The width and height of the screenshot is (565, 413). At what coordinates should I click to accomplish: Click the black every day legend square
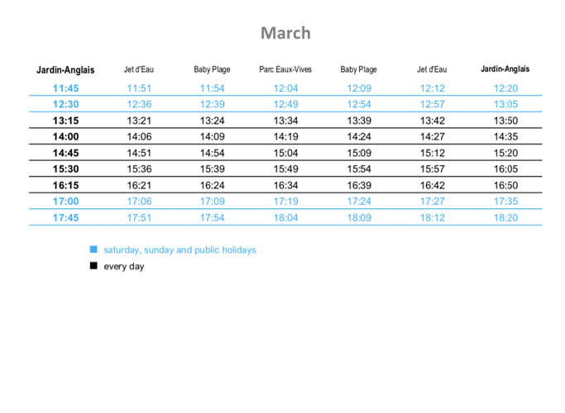[93, 266]
